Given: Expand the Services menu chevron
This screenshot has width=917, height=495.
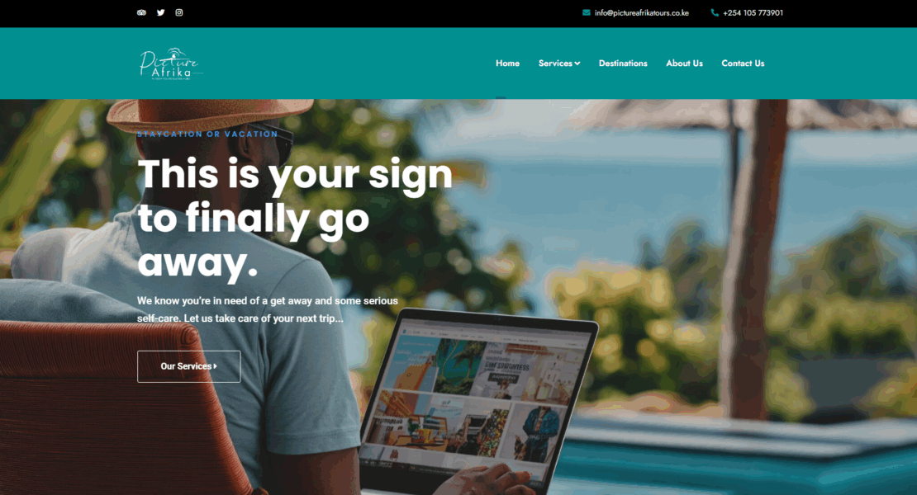Looking at the screenshot, I should pyautogui.click(x=577, y=64).
